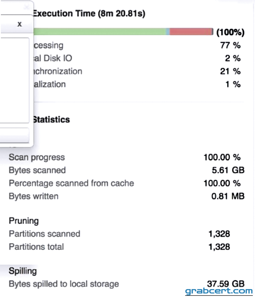Select the Spilling subsection heading
The width and height of the screenshot is (255, 298).
pos(23,271)
